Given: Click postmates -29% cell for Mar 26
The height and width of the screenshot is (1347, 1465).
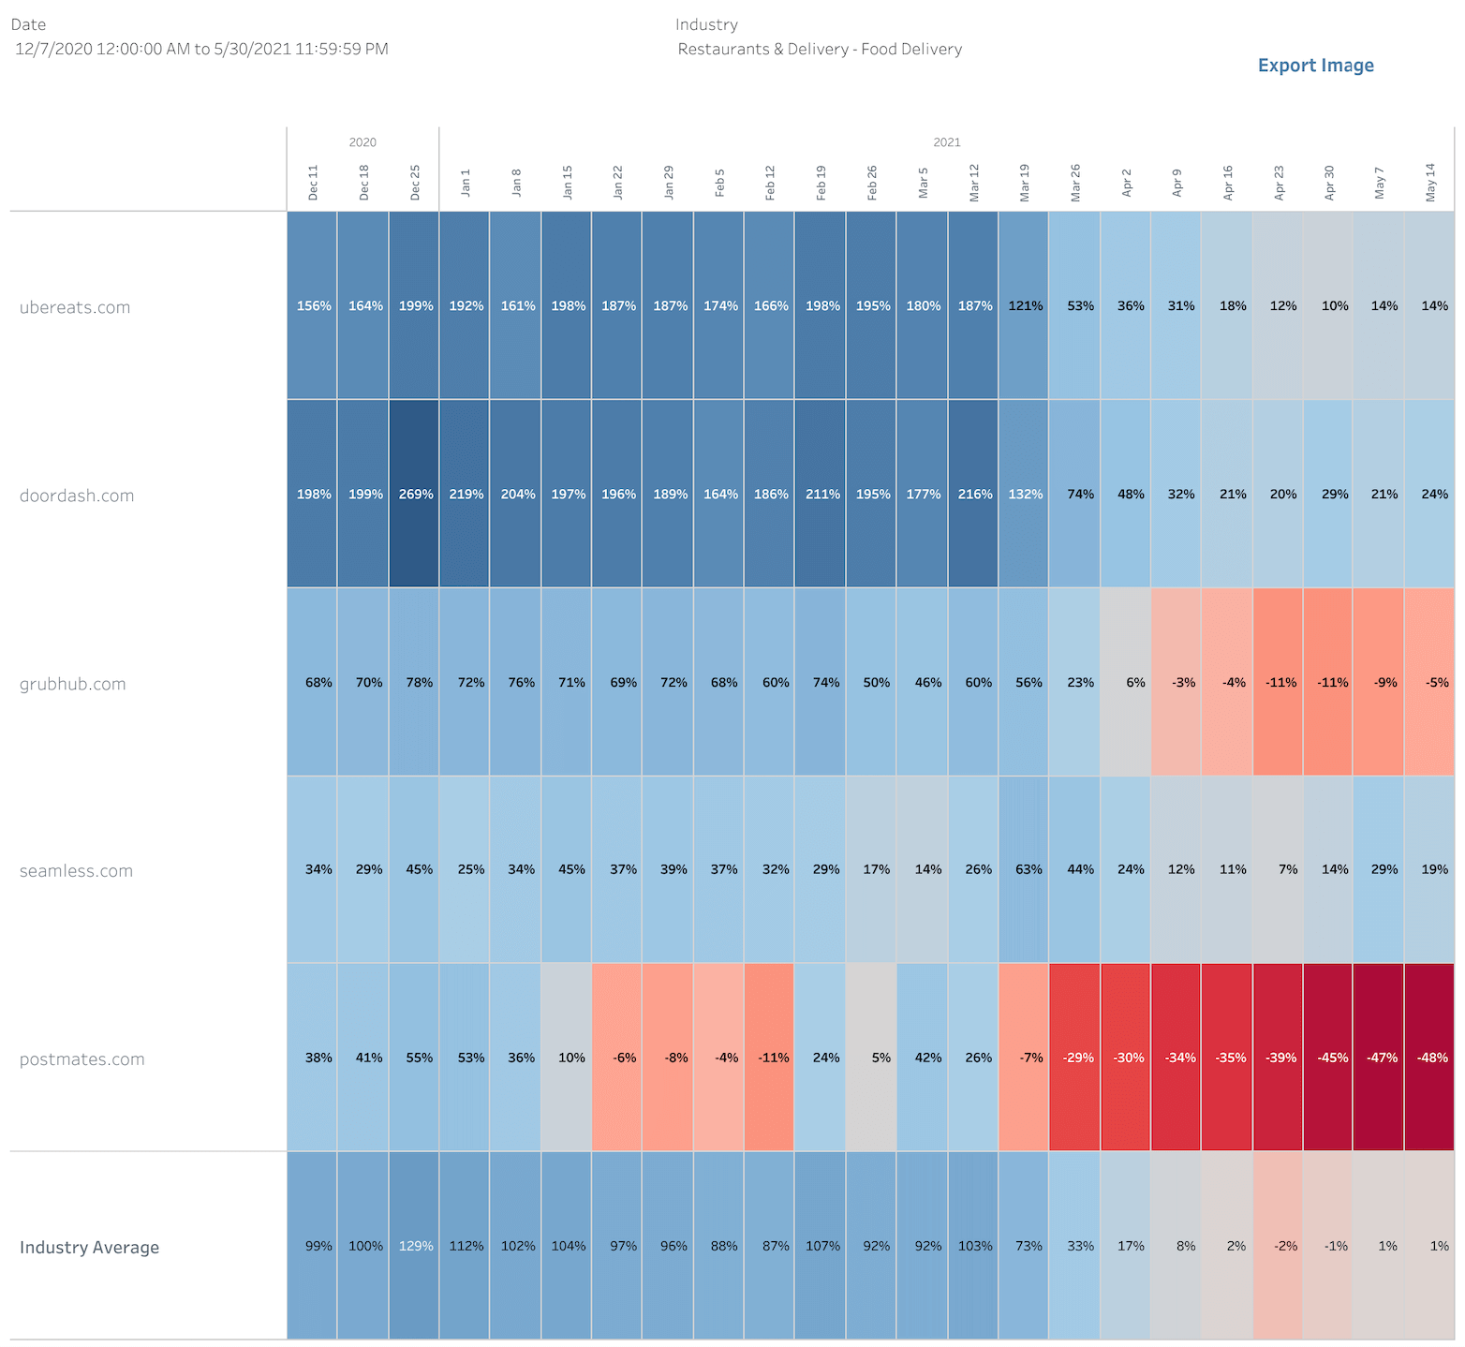Looking at the screenshot, I should (x=1075, y=1058).
